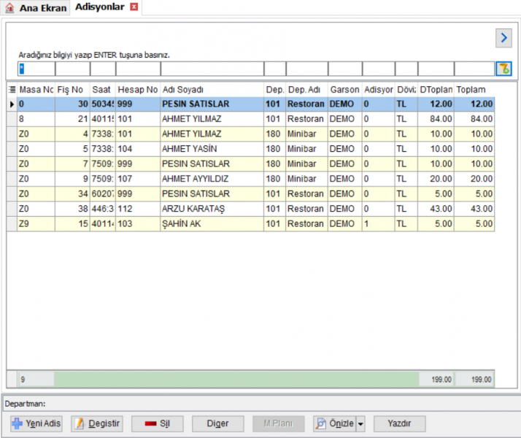Expand the Önizle dropdown arrow
The image size is (521, 438).
pos(360,423)
